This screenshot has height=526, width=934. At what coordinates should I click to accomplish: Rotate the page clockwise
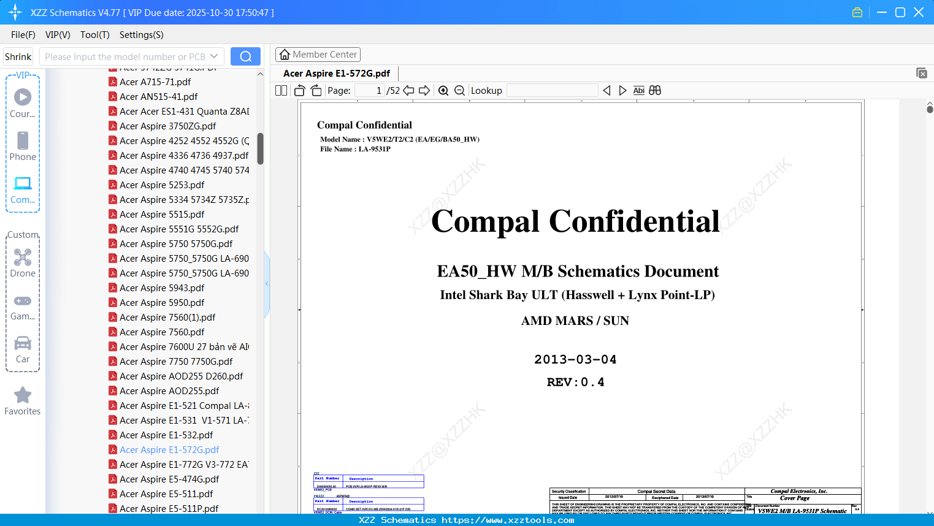click(x=316, y=91)
